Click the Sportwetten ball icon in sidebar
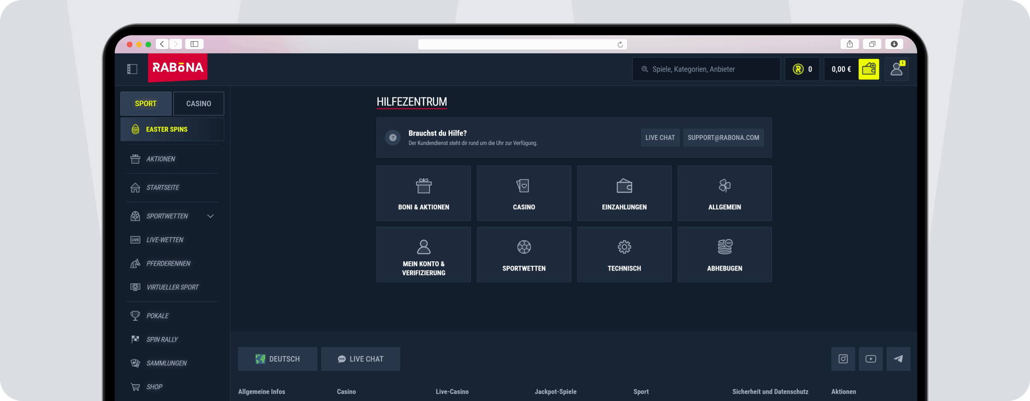1030x401 pixels. (135, 216)
